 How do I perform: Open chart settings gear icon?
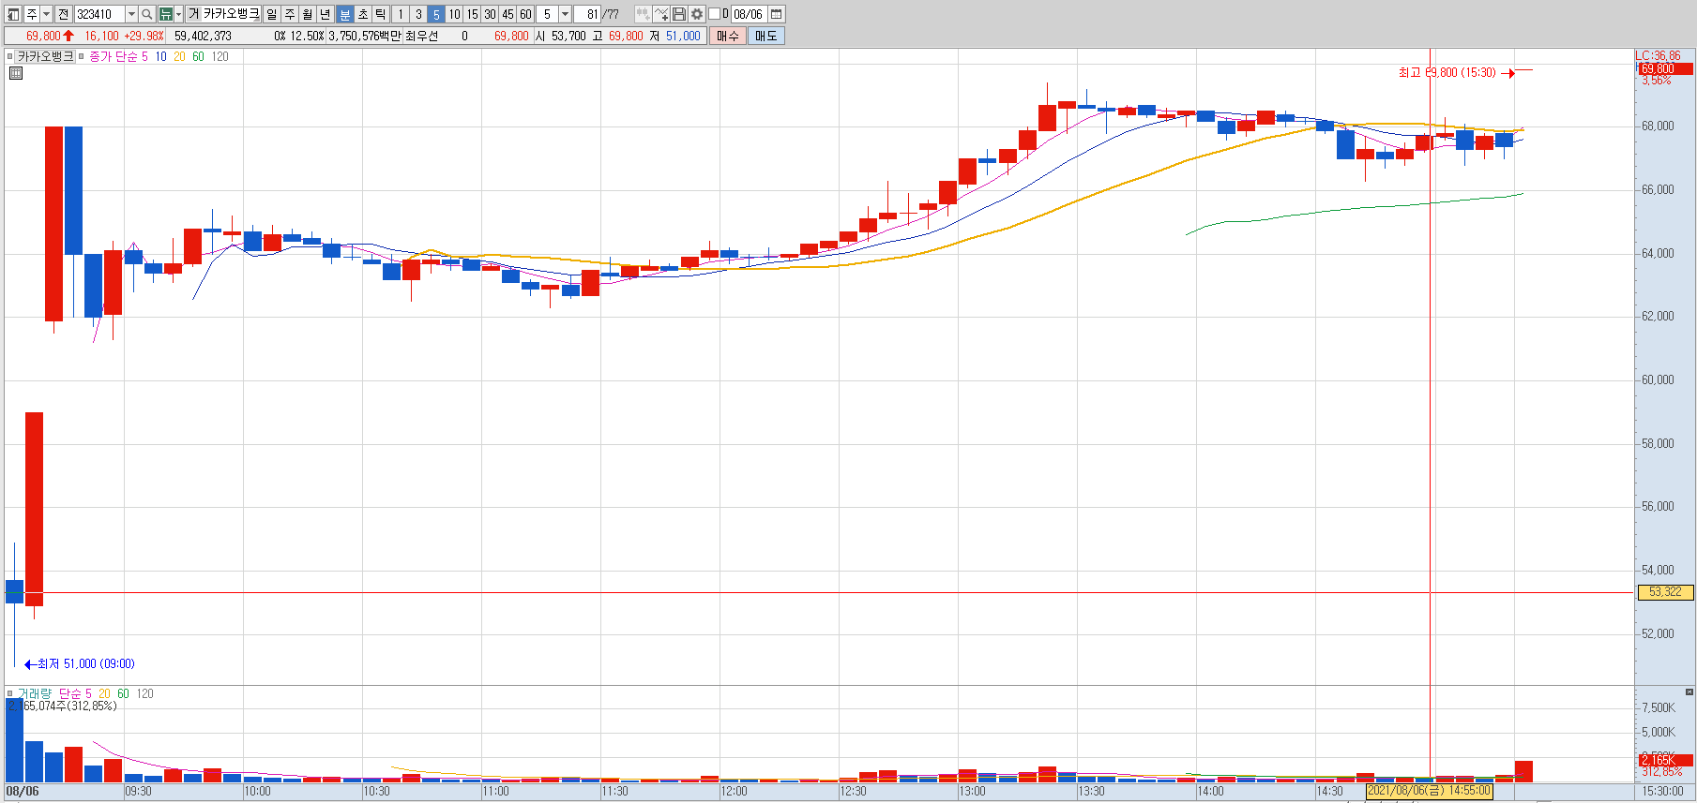point(698,14)
